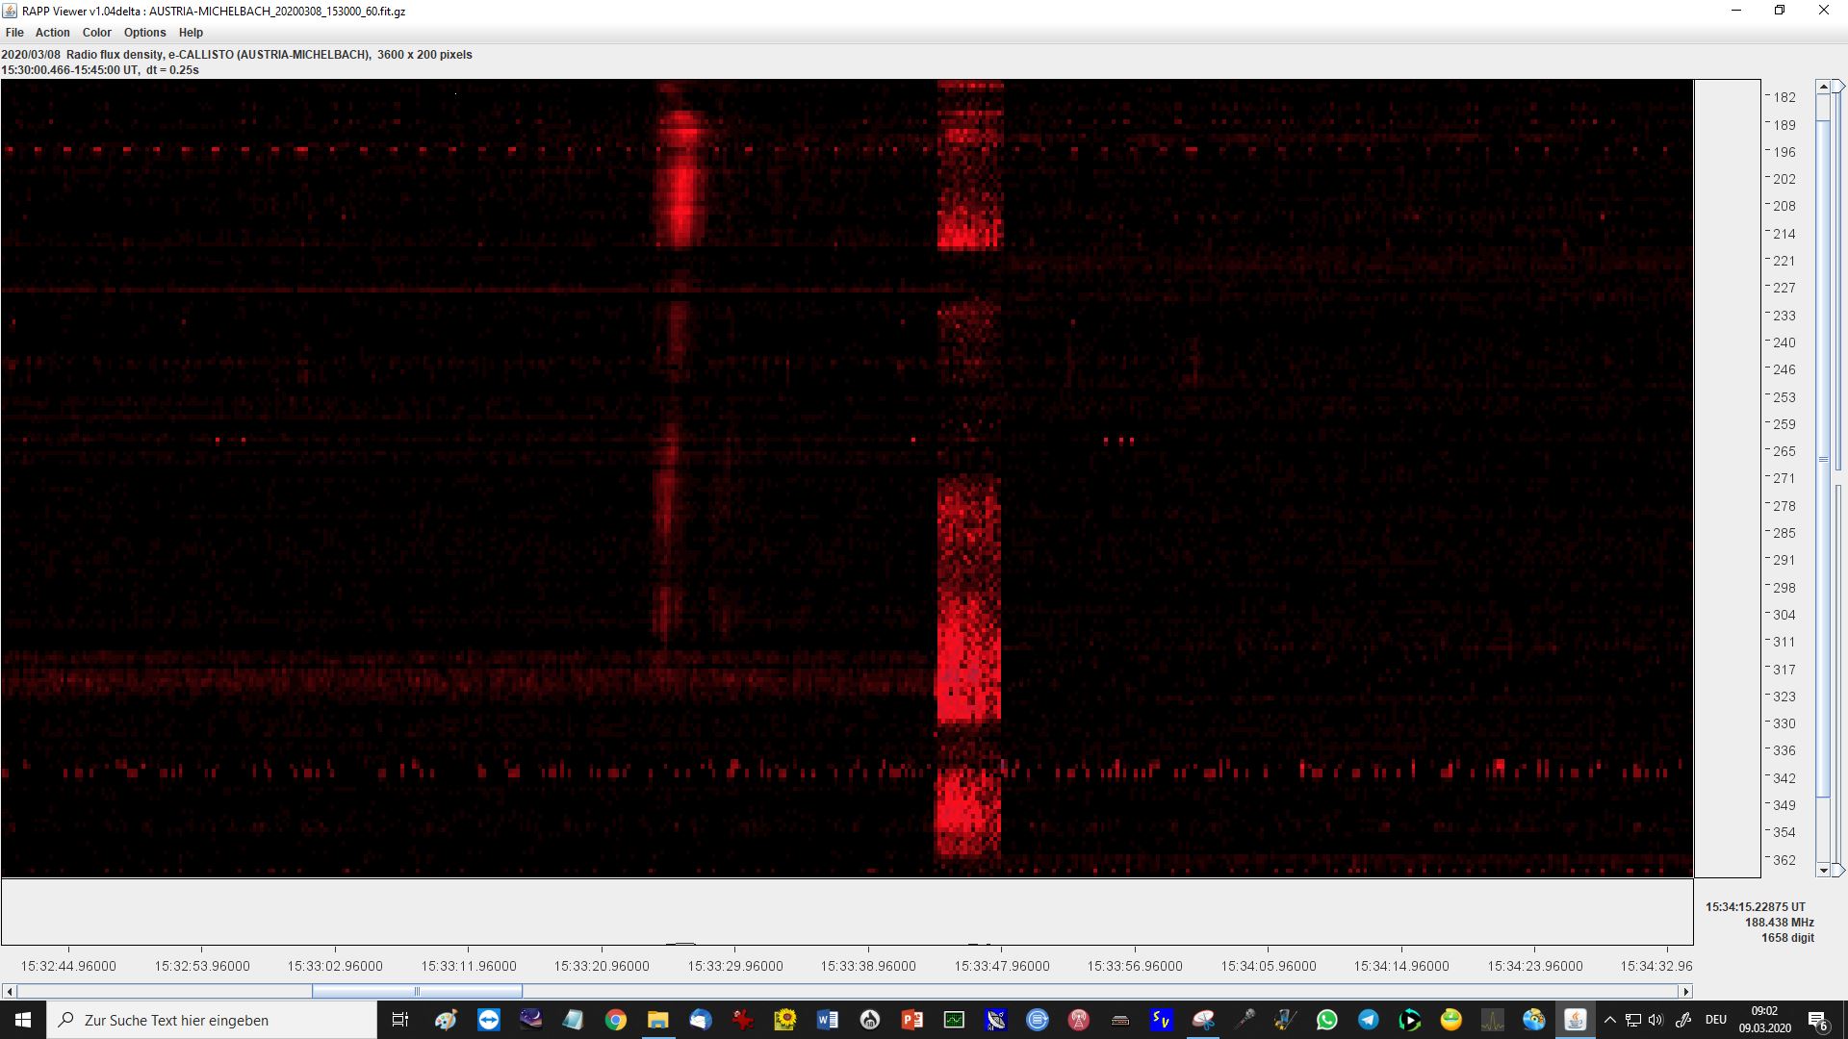
Task: Open PowerPoint from the taskbar
Action: [912, 1020]
